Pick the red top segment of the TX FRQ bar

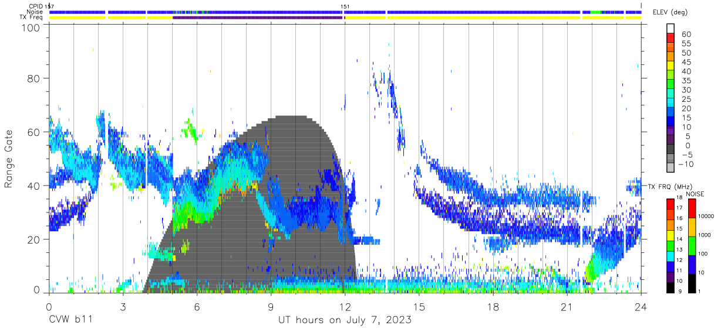coord(671,204)
